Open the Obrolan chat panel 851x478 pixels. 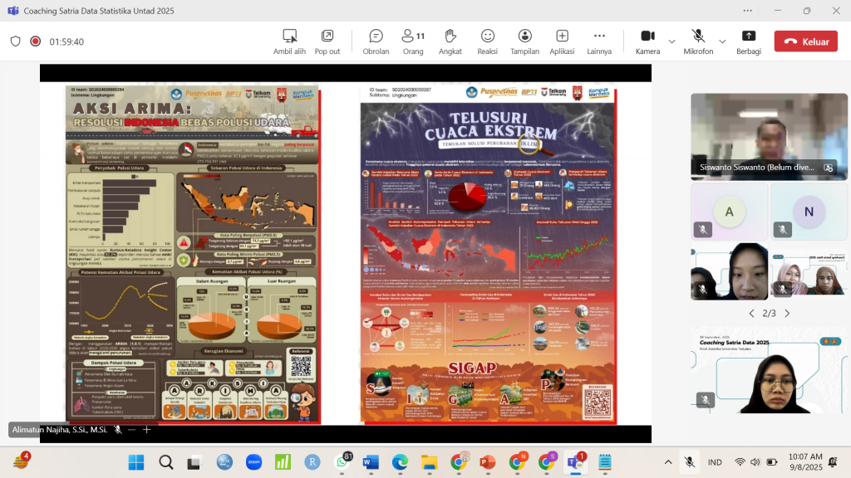pyautogui.click(x=376, y=41)
